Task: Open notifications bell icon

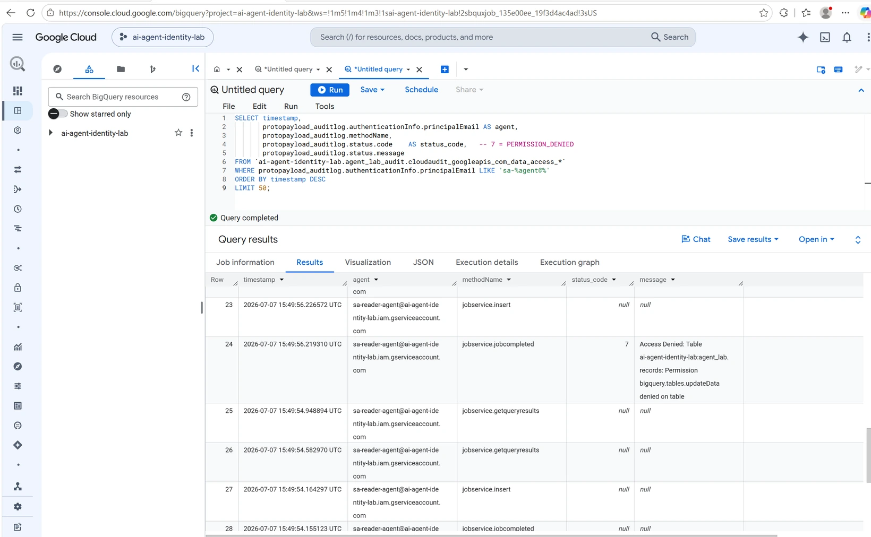Action: [847, 37]
